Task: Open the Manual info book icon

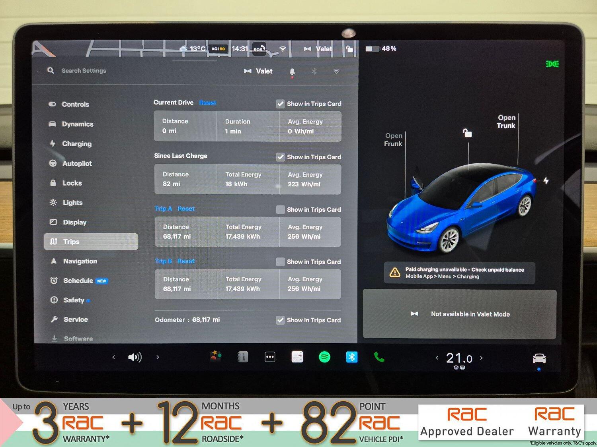Action: (243, 357)
